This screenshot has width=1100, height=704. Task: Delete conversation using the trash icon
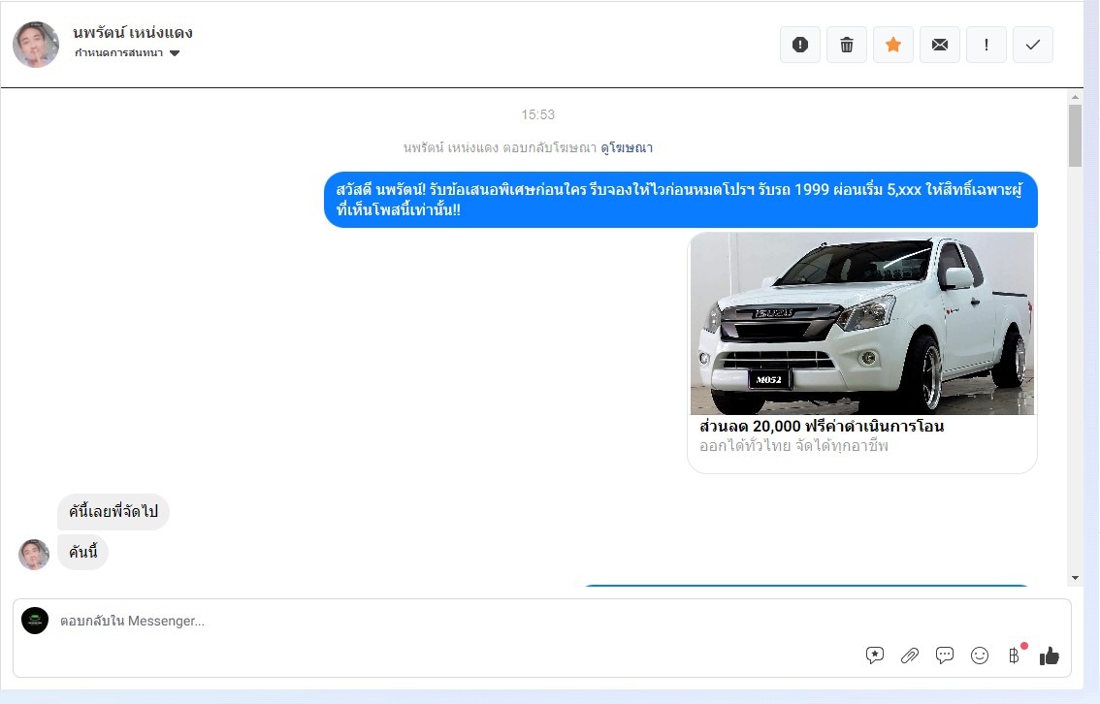(847, 45)
